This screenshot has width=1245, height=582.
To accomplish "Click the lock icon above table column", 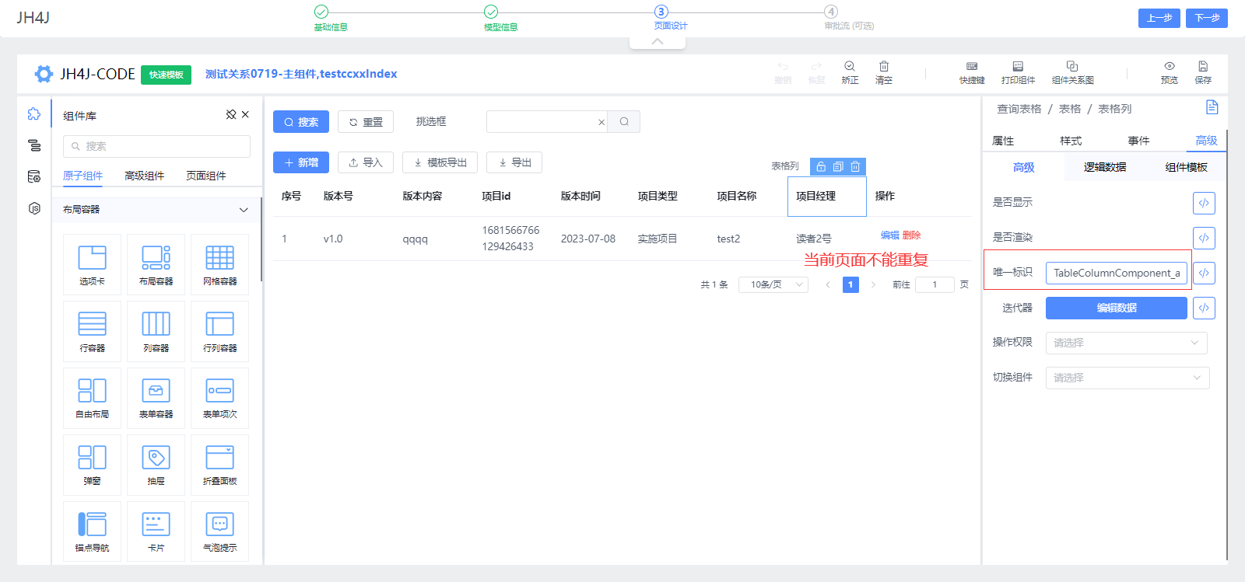I will pyautogui.click(x=821, y=166).
